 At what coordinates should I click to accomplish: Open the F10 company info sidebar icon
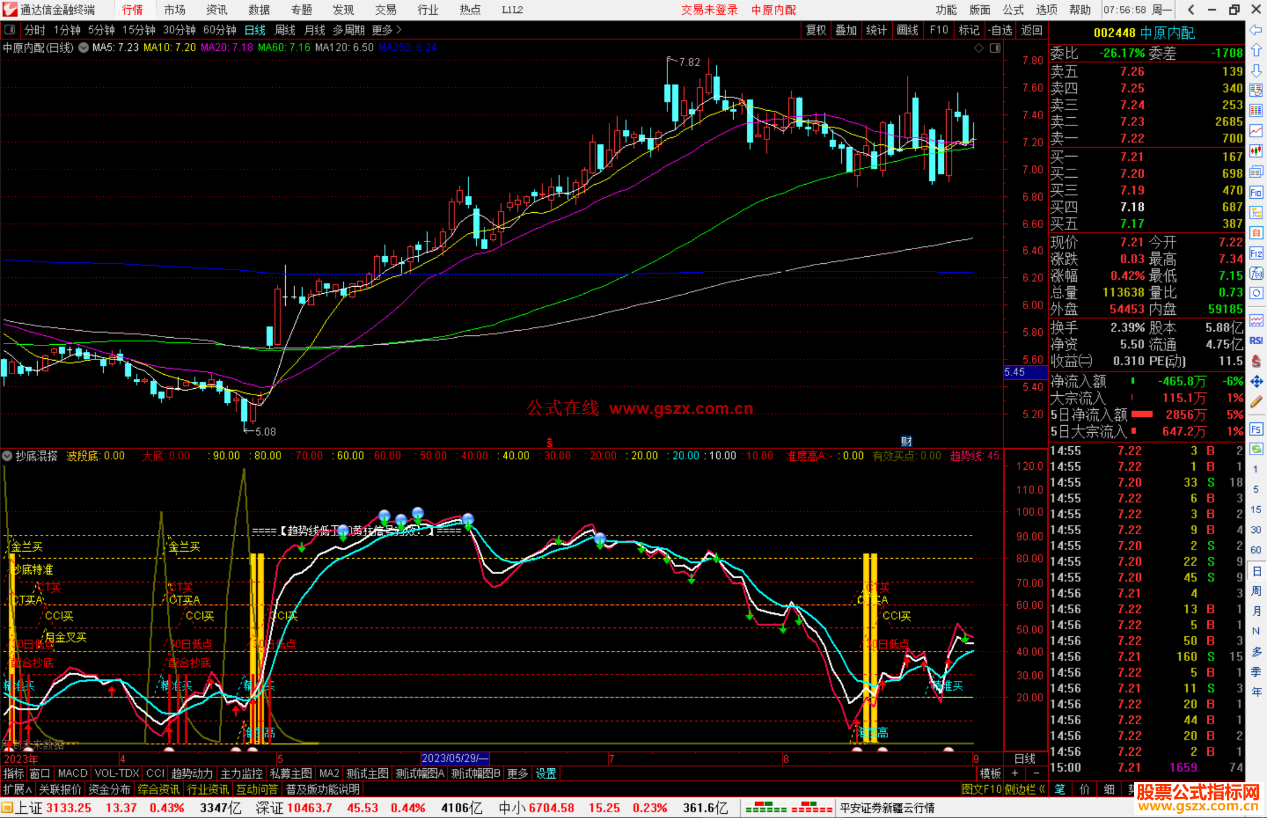(1256, 192)
